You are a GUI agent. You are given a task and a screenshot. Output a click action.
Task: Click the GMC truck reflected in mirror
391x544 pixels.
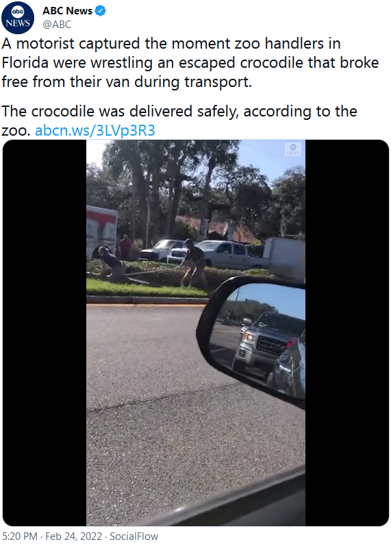coord(264,341)
